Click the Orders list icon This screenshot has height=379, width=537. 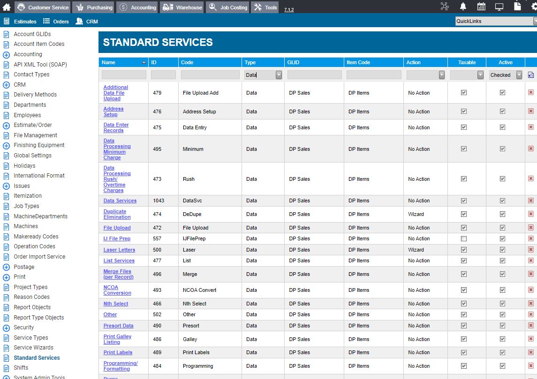tap(46, 21)
